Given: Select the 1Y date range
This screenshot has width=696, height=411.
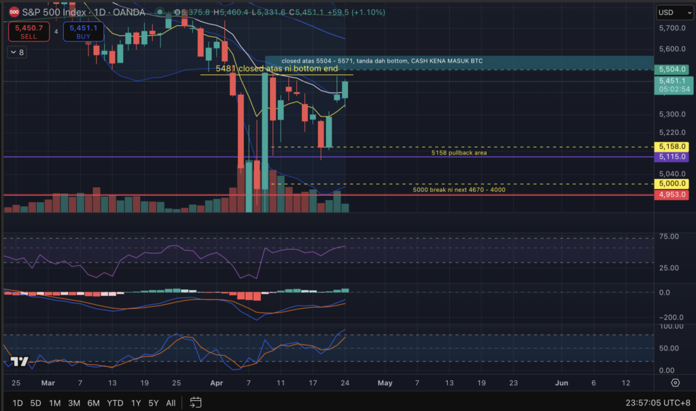Looking at the screenshot, I should click(136, 403).
